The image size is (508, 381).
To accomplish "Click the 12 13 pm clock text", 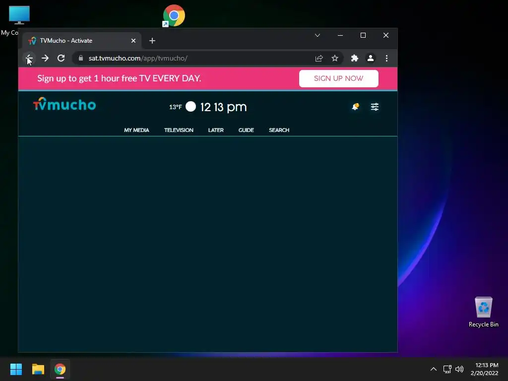I will [224, 107].
